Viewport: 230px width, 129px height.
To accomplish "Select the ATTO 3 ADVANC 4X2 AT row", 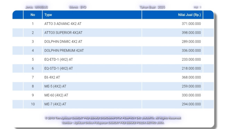I will coord(113,24).
